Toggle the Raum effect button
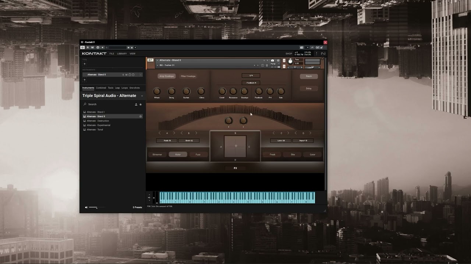This screenshot has width=471, height=264. [309, 76]
